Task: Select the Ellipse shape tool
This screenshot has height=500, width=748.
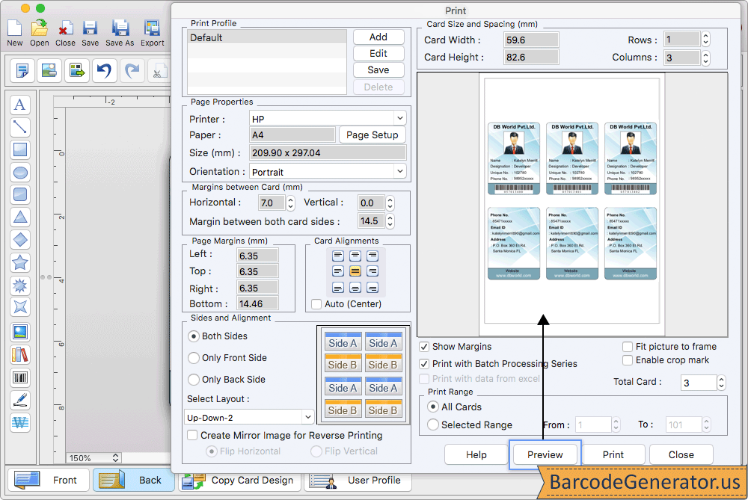Action: tap(20, 173)
